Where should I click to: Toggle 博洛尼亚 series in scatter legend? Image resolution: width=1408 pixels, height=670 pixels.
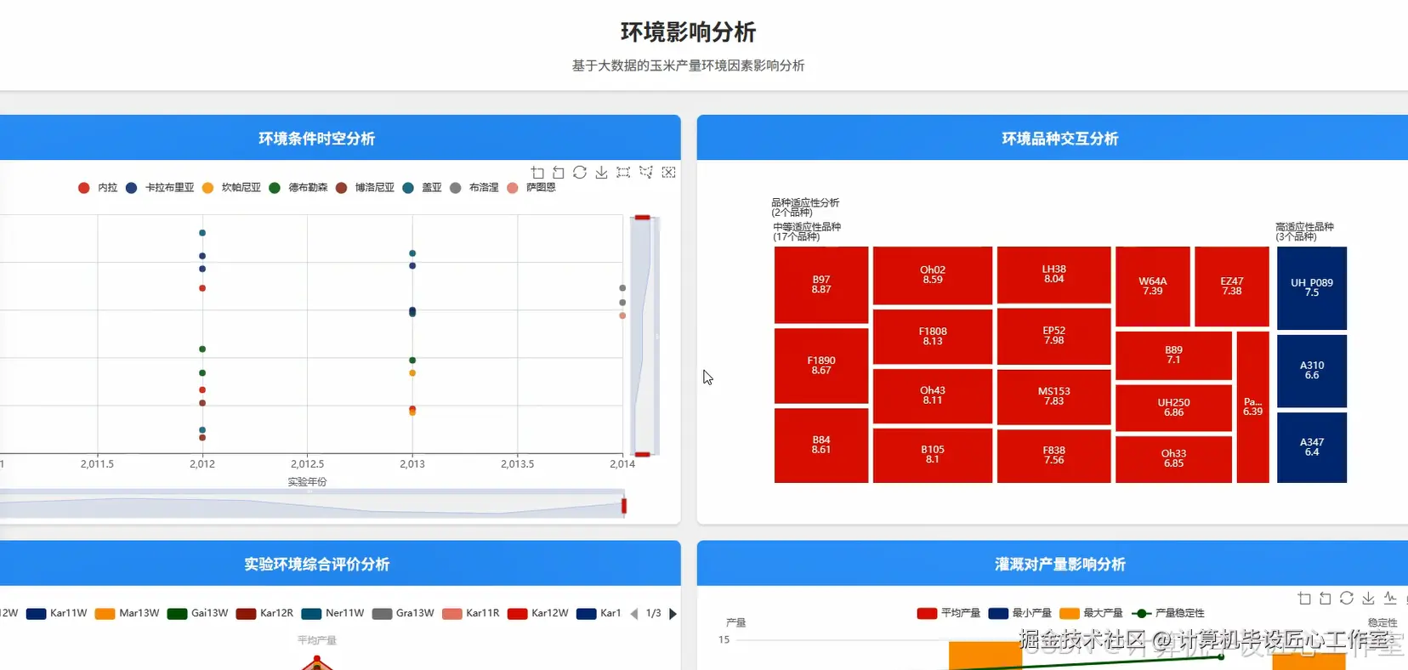pyautogui.click(x=365, y=188)
